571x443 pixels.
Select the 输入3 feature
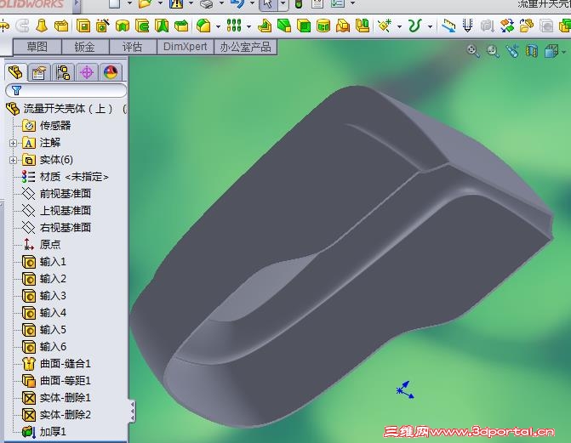(44, 296)
